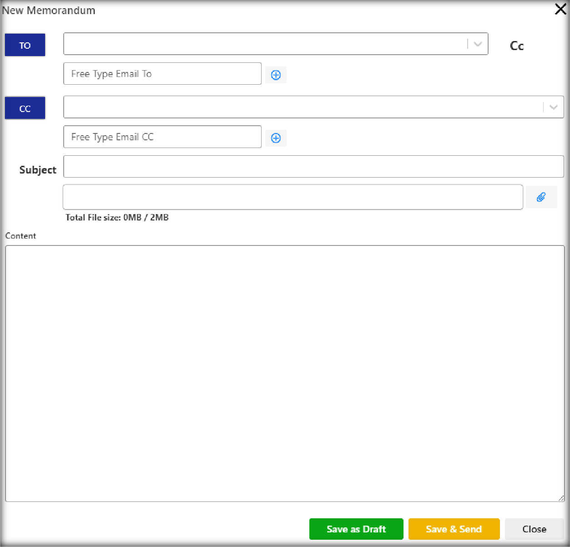Image resolution: width=570 pixels, height=547 pixels.
Task: Focus the Free Type Email To field
Action: pyautogui.click(x=162, y=74)
